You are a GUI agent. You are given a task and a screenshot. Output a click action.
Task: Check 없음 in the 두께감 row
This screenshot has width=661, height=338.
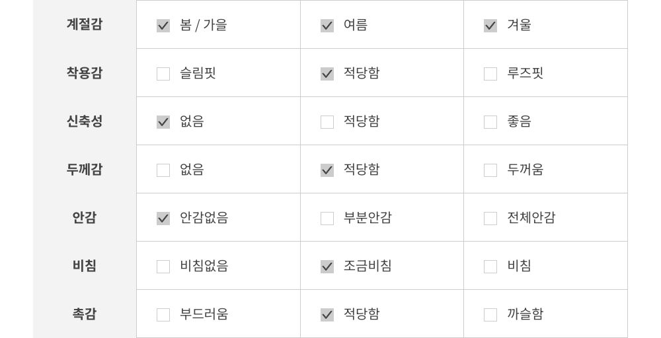(163, 170)
